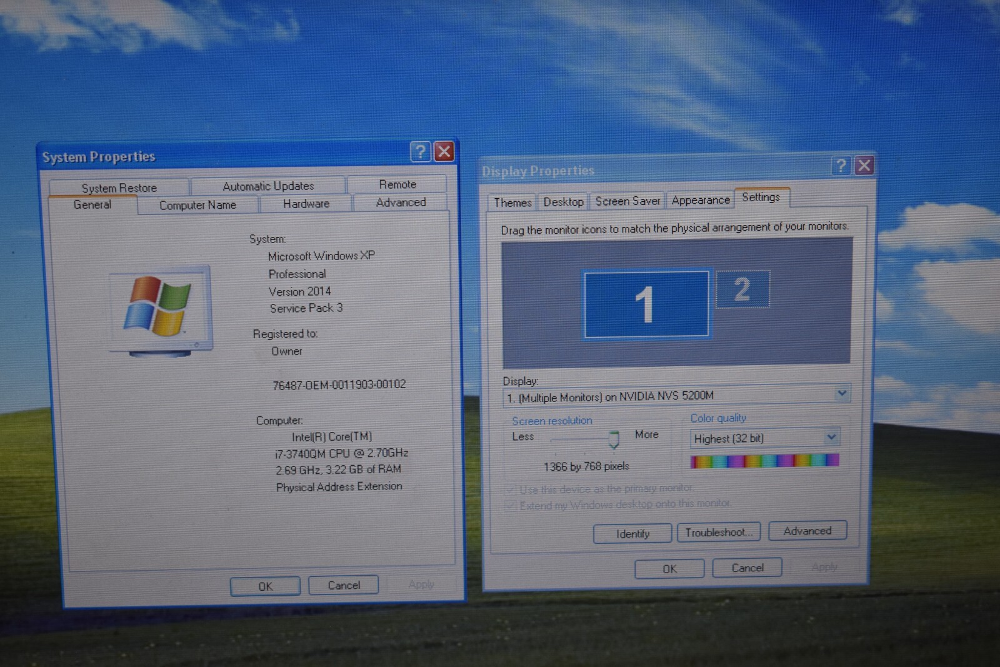Screen dimensions: 1000x667
Task: Click the Windows XP logo monitor image
Action: click(161, 311)
